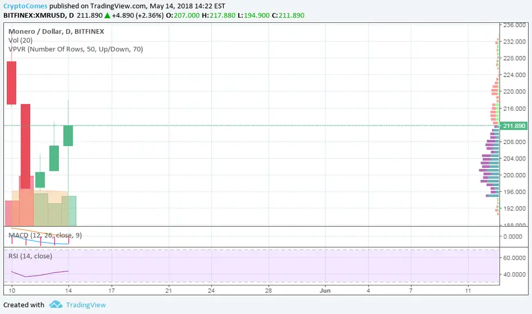
Task: Click the publish date May 14, 2018 14:22 EST
Action: [x=187, y=6]
